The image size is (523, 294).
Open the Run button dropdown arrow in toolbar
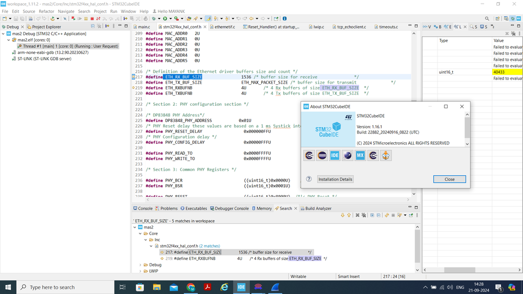(170, 19)
